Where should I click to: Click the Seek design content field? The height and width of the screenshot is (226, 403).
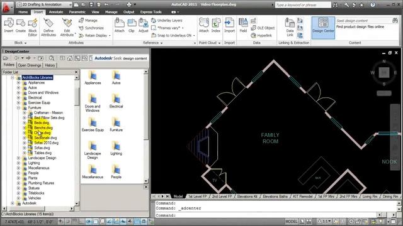[x=363, y=21]
